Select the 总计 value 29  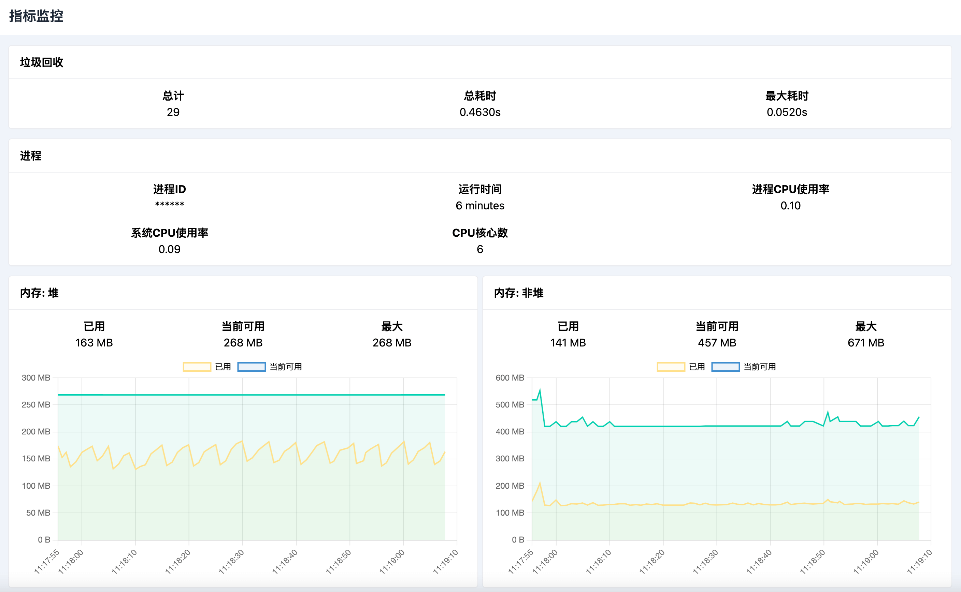click(x=173, y=113)
